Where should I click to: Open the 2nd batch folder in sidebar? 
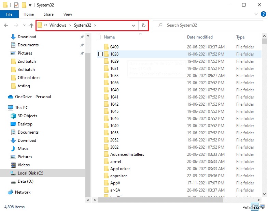pyautogui.click(x=27, y=61)
